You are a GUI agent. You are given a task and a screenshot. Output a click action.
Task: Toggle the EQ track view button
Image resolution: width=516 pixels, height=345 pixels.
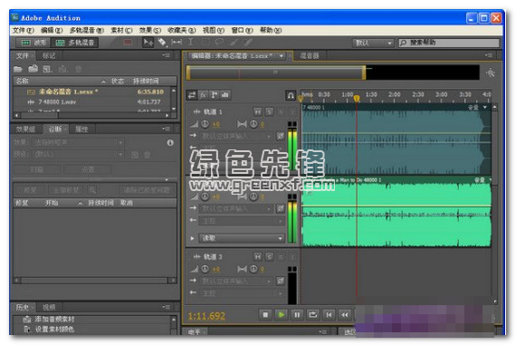225,95
